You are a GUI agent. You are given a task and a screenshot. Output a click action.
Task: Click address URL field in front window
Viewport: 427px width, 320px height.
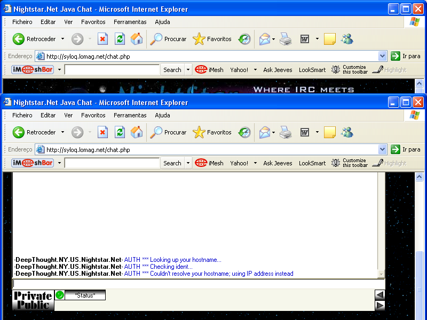pos(207,149)
